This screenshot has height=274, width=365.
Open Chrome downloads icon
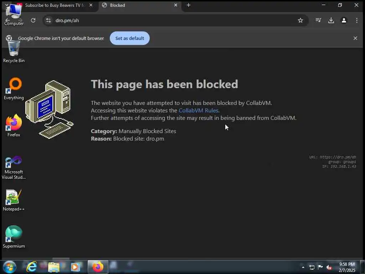coord(331,20)
